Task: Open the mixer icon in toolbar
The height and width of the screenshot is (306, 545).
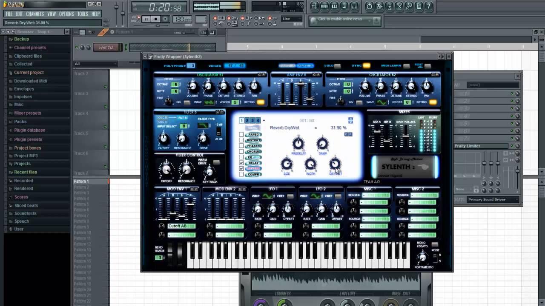Action: [x=354, y=6]
